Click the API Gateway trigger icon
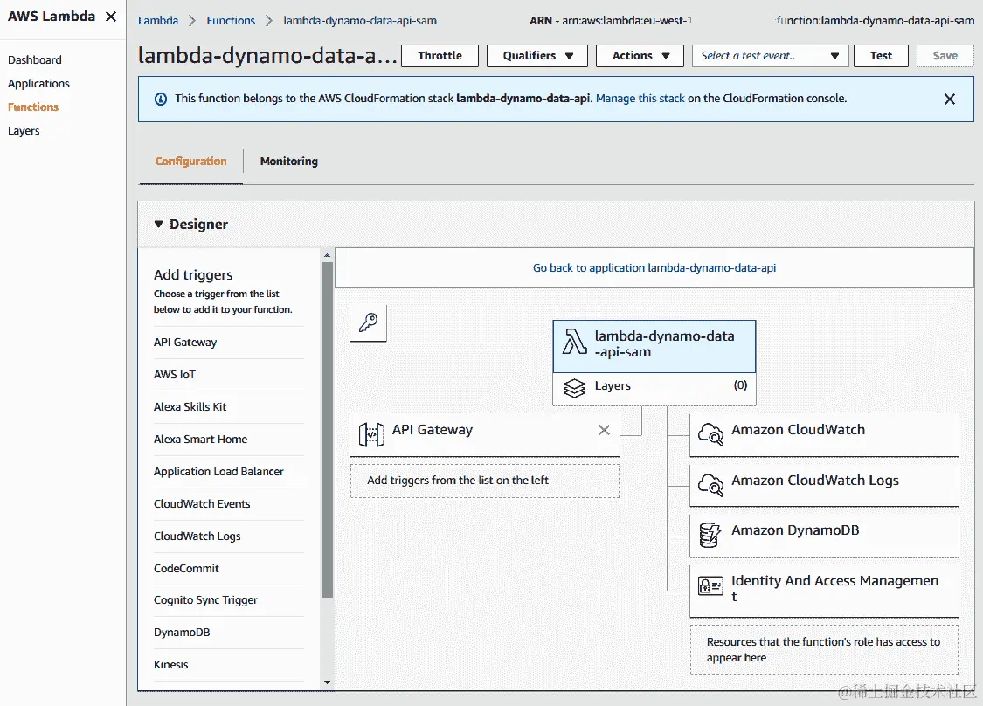The width and height of the screenshot is (983, 706). click(371, 434)
